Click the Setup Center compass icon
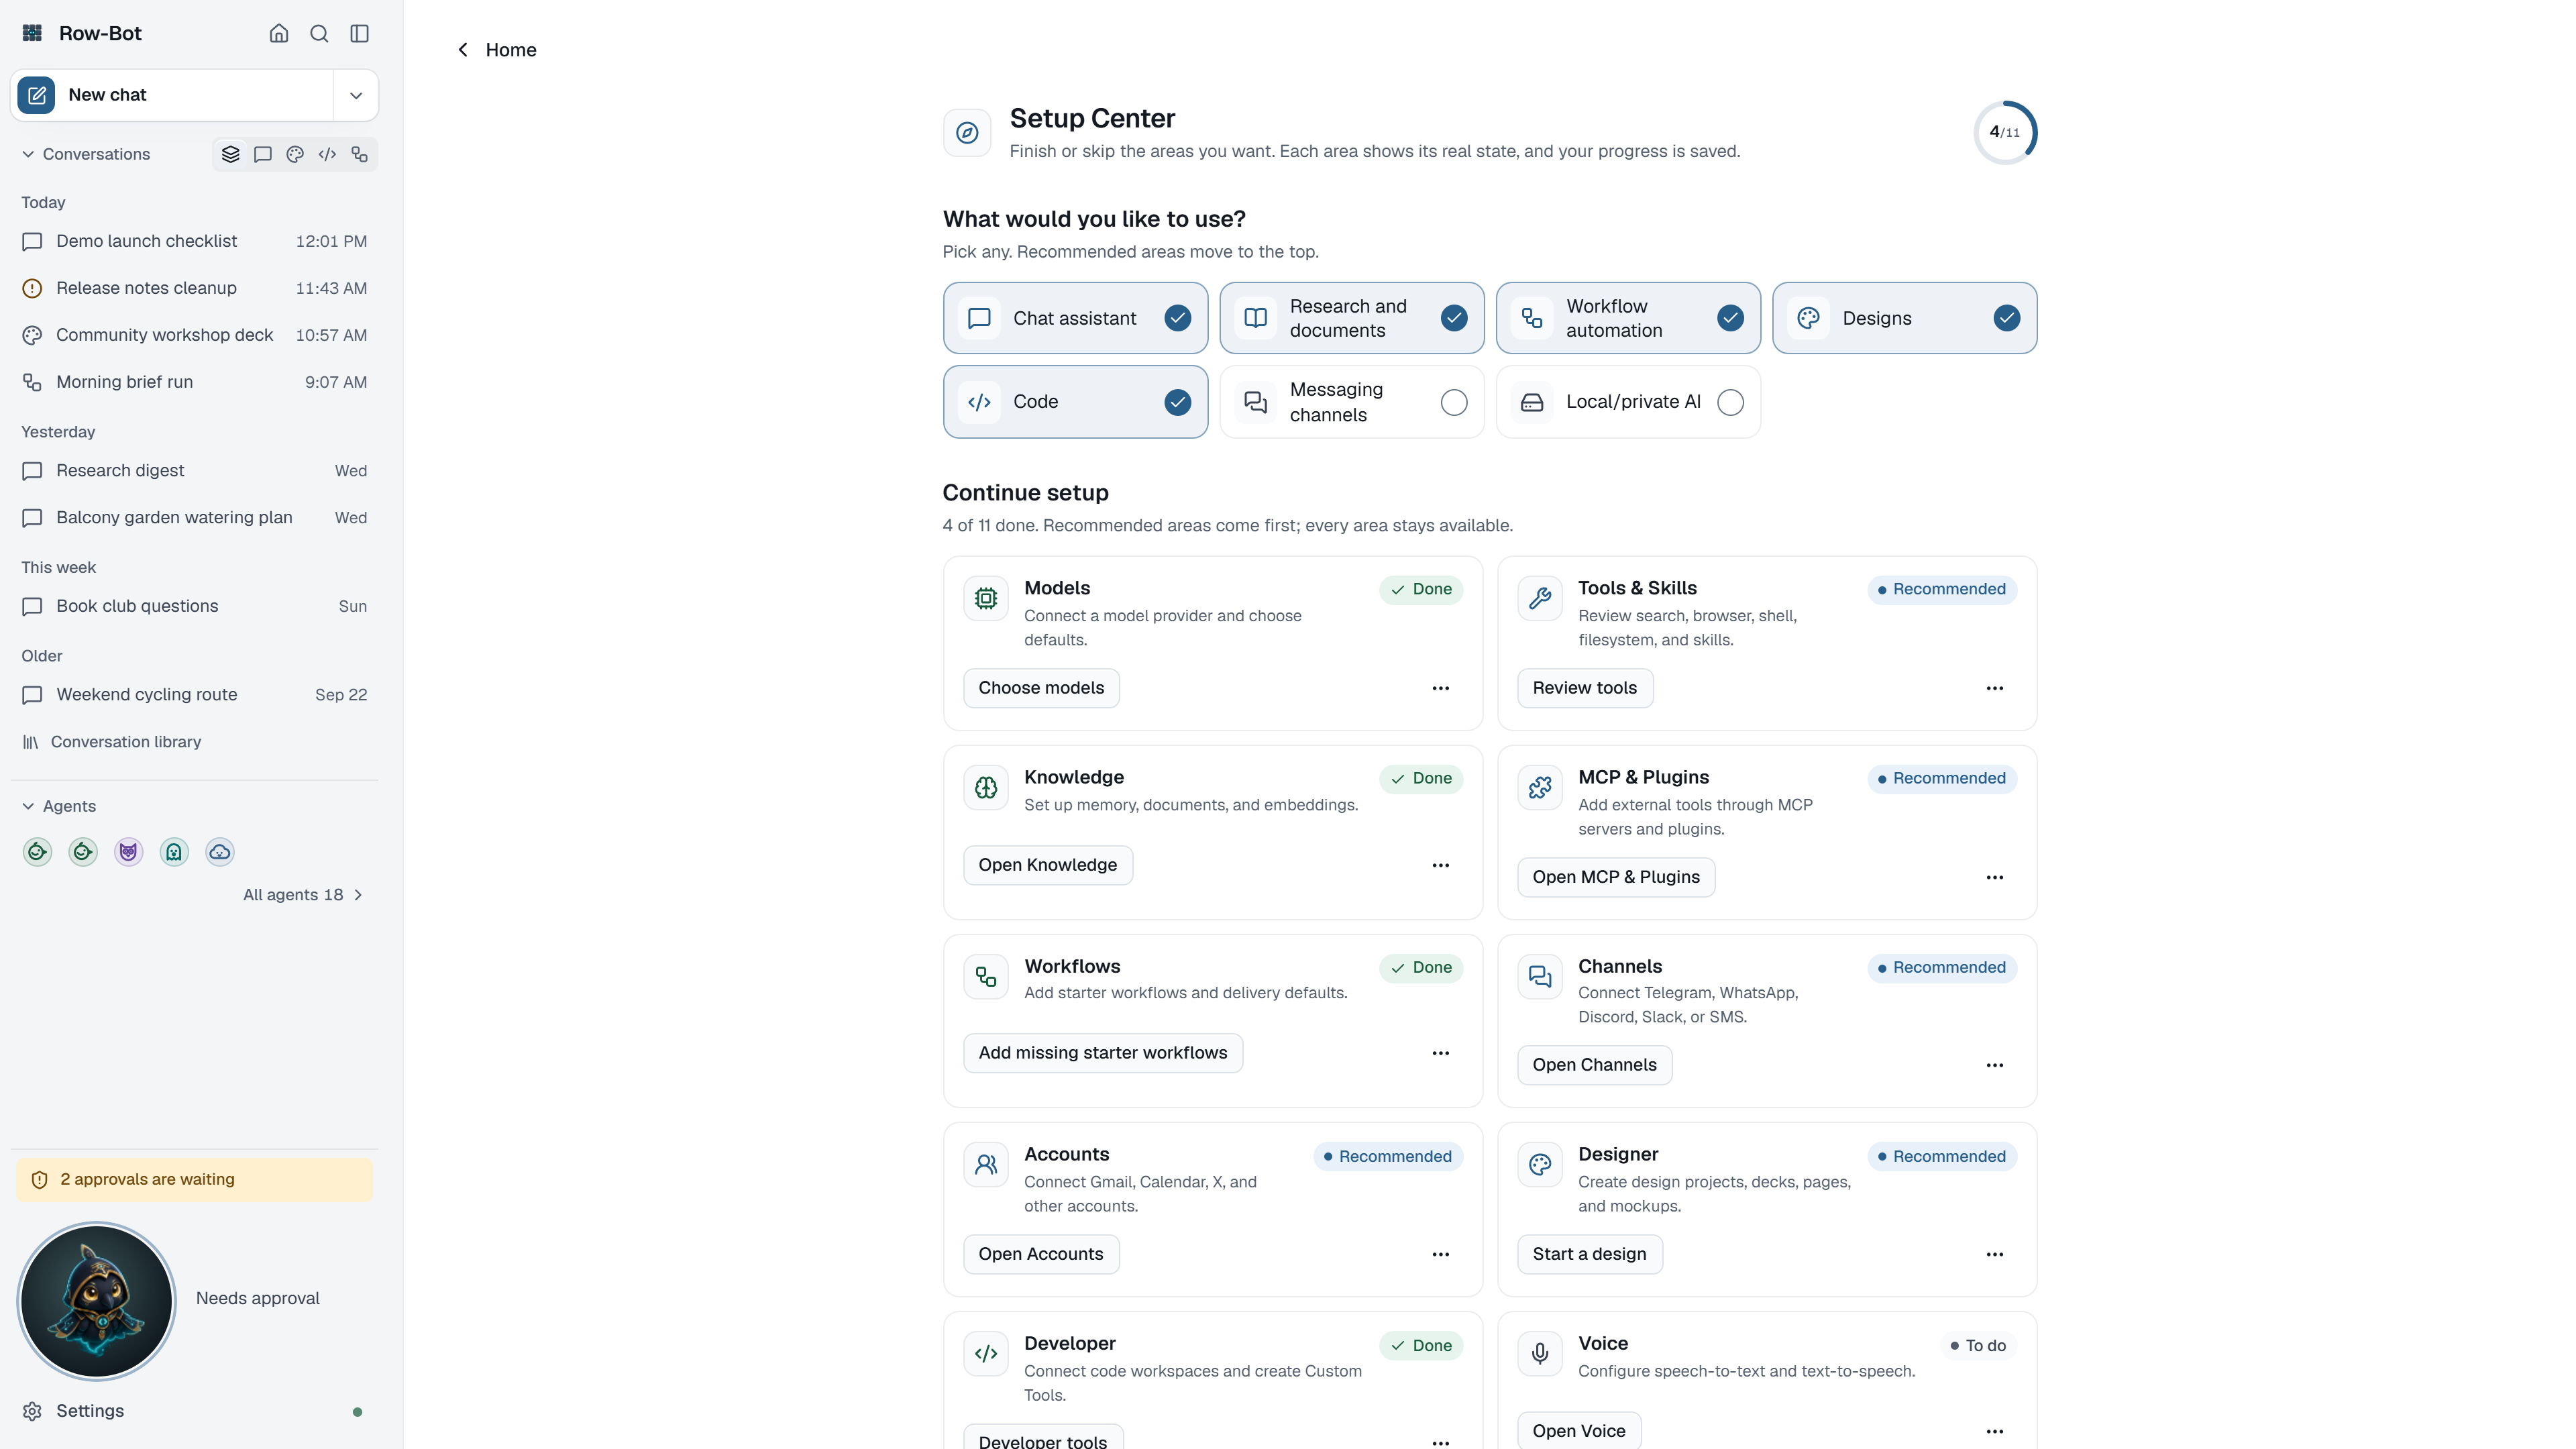 (x=967, y=133)
